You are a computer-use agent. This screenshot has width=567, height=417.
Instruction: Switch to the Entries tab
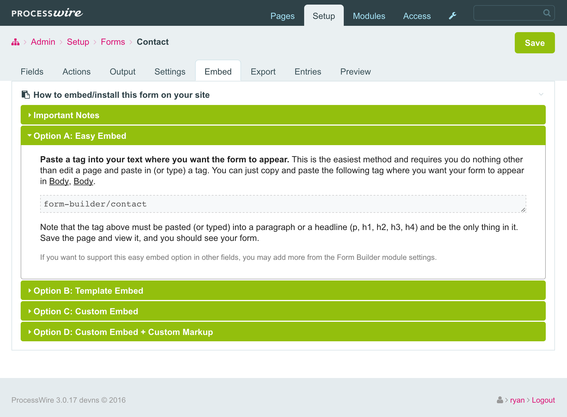[308, 71]
